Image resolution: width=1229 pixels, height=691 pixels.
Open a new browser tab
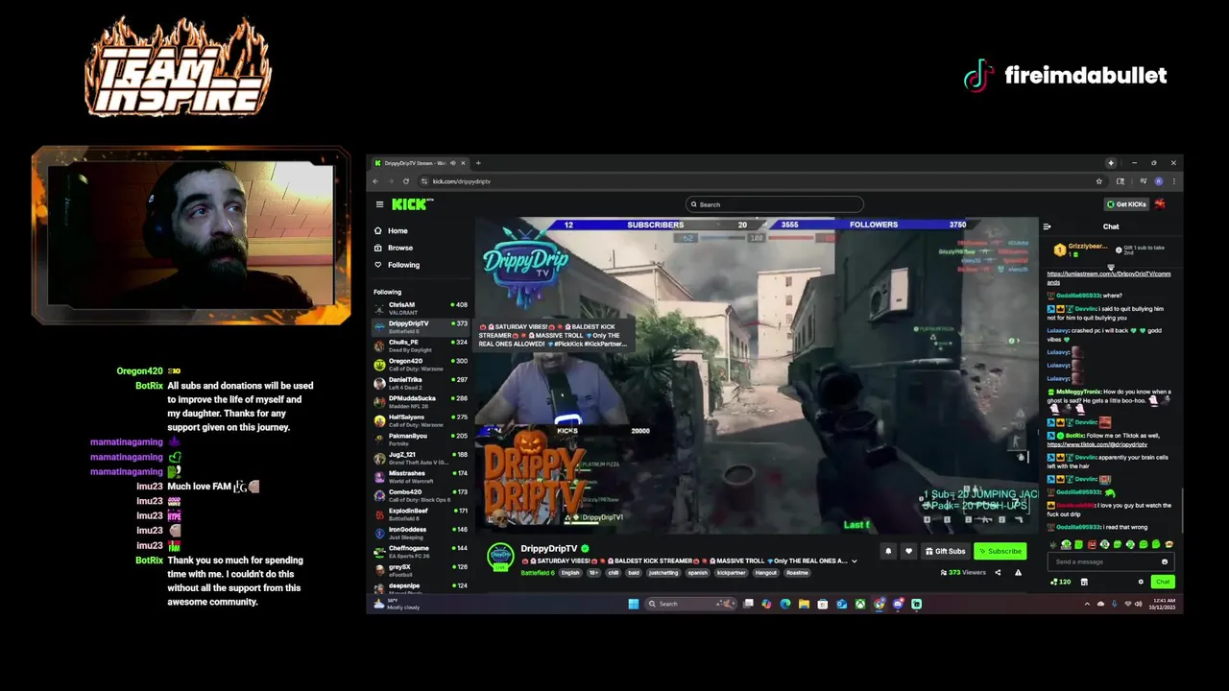pos(478,163)
